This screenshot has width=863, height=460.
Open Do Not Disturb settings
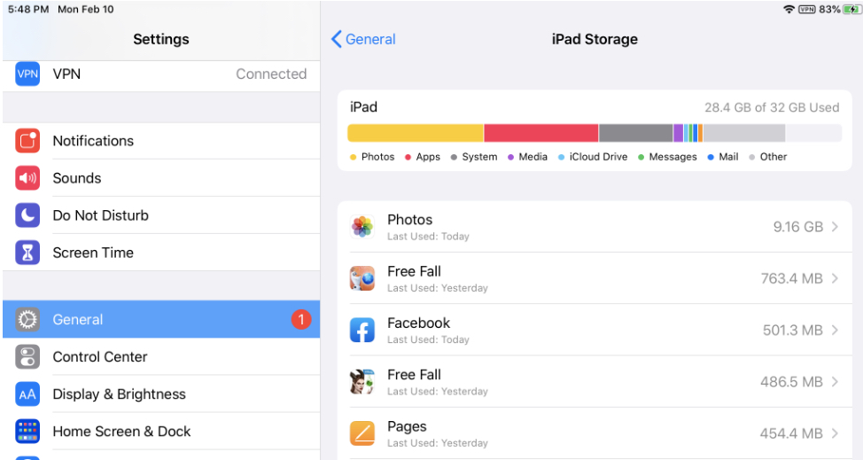tap(161, 215)
